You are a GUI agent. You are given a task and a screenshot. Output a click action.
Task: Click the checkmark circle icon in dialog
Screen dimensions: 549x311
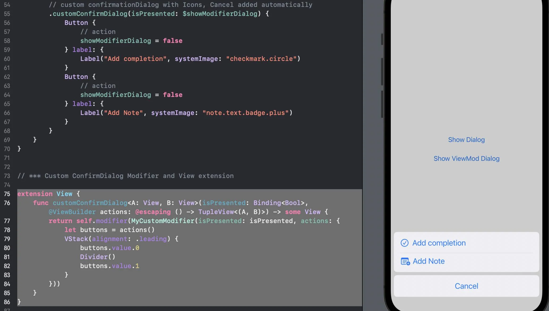404,243
